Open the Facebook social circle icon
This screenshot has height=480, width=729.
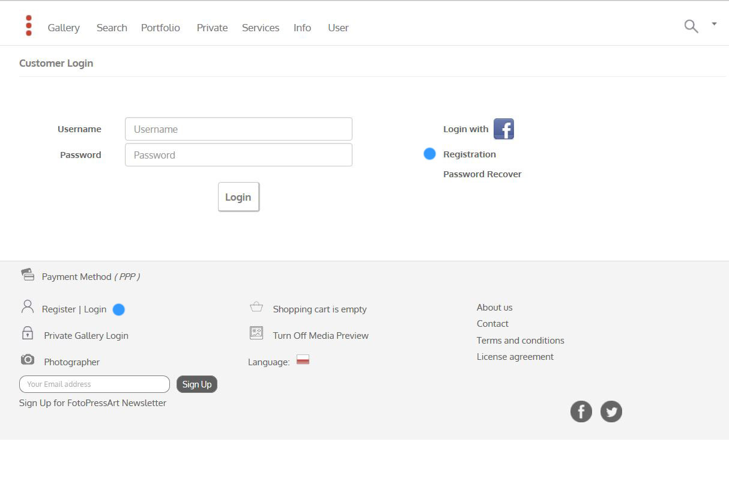point(581,412)
